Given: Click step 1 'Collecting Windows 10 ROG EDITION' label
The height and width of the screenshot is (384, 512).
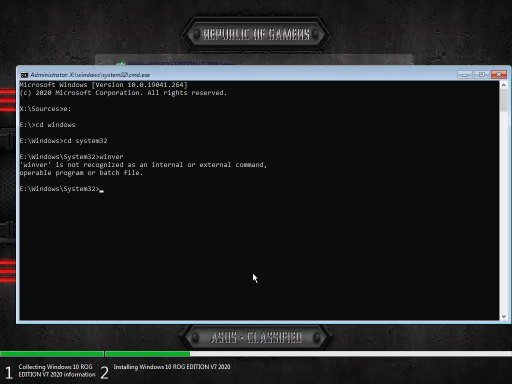Looking at the screenshot, I should pyautogui.click(x=57, y=370).
